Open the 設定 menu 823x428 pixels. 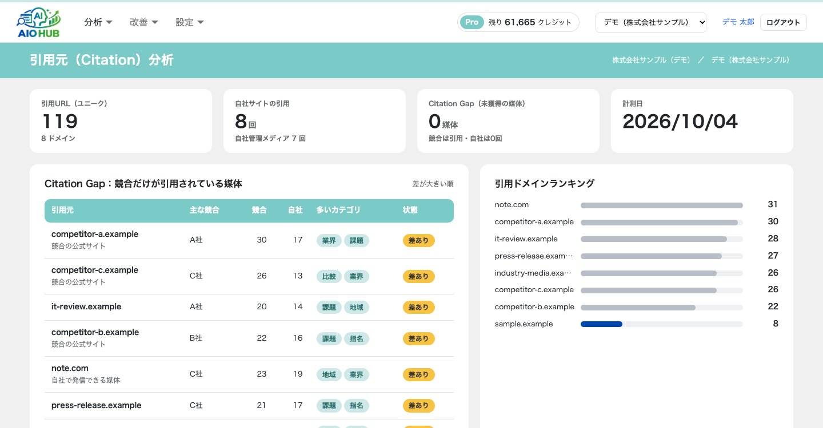190,22
